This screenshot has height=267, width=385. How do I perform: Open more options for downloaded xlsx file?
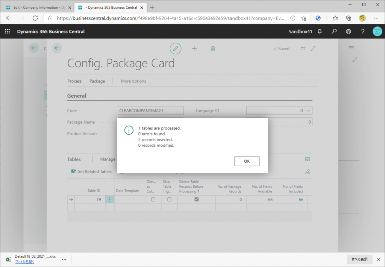point(64,259)
